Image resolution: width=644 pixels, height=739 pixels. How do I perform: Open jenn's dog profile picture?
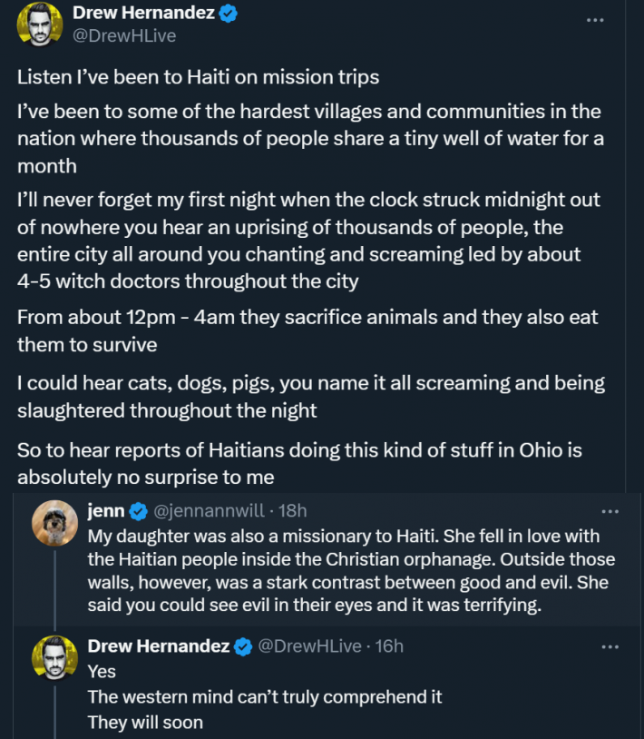point(53,524)
